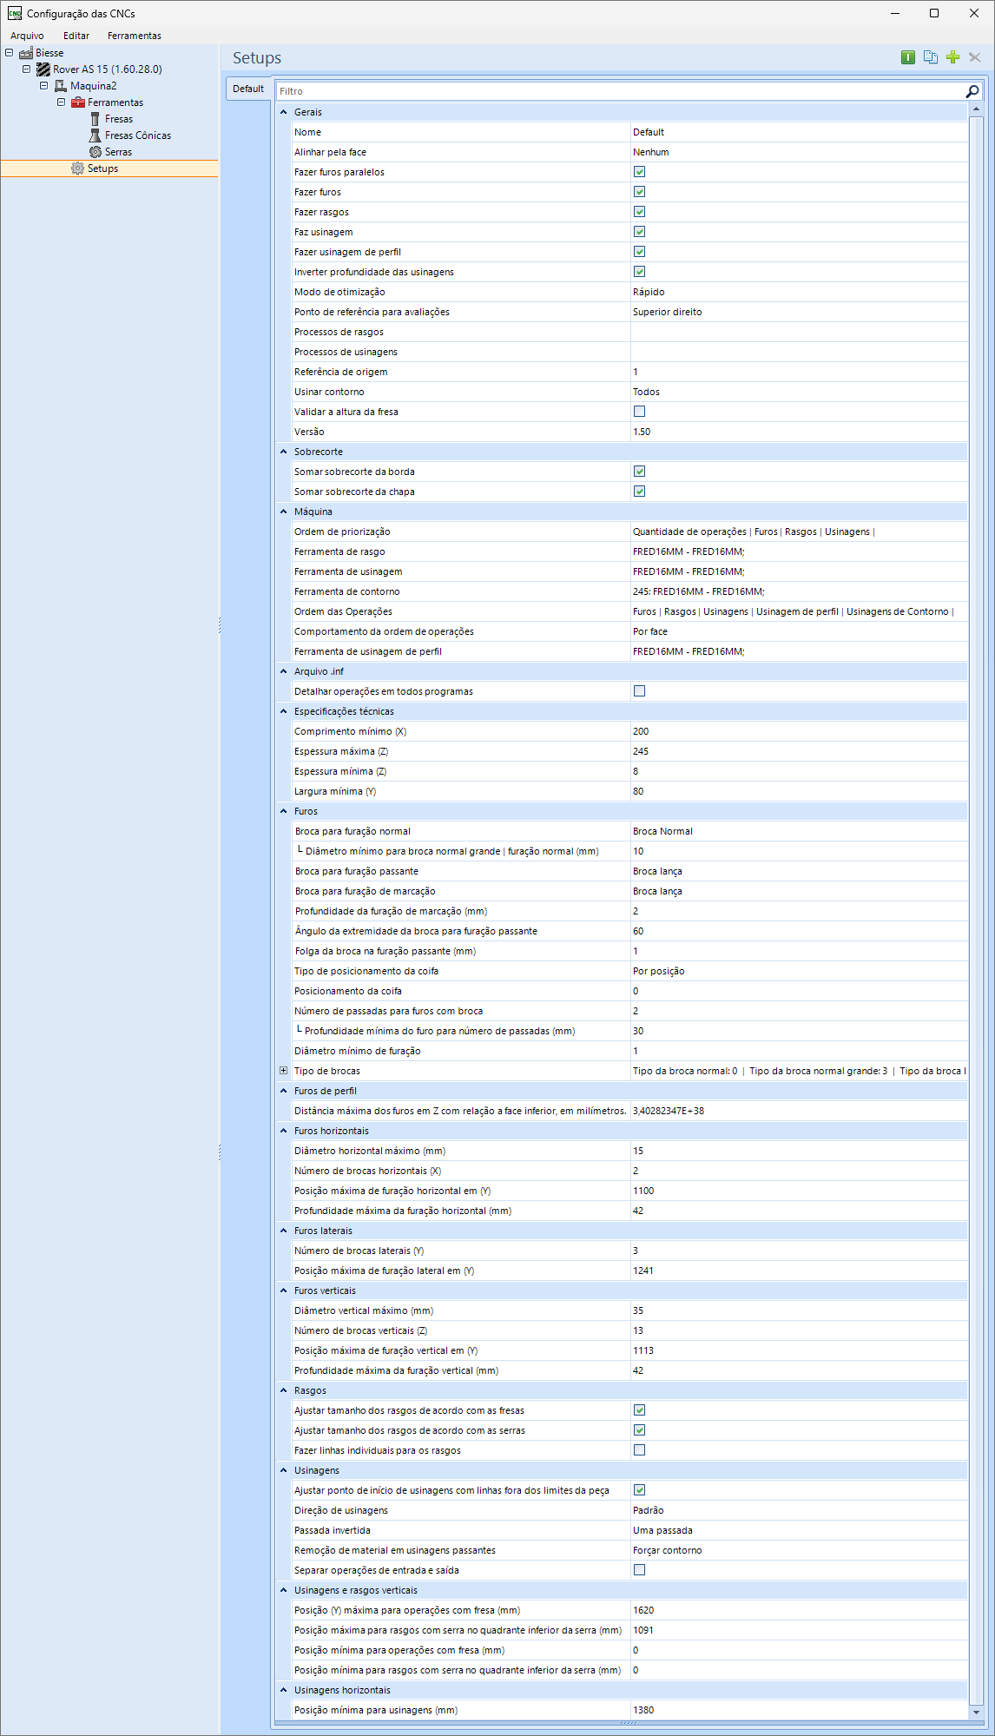Collapse the Furos horizontais section

point(283,1131)
